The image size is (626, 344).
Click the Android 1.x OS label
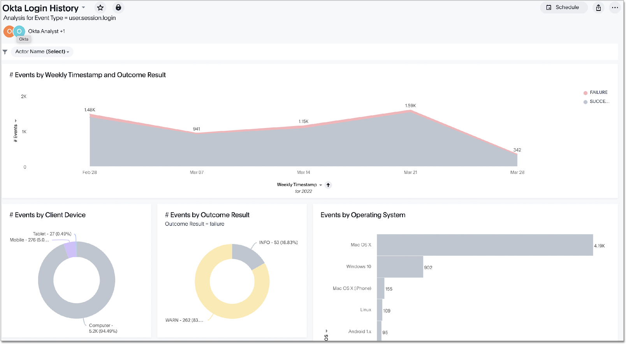click(x=360, y=332)
